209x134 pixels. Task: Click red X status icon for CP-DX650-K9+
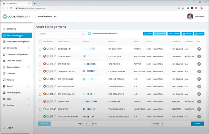tap(45, 49)
